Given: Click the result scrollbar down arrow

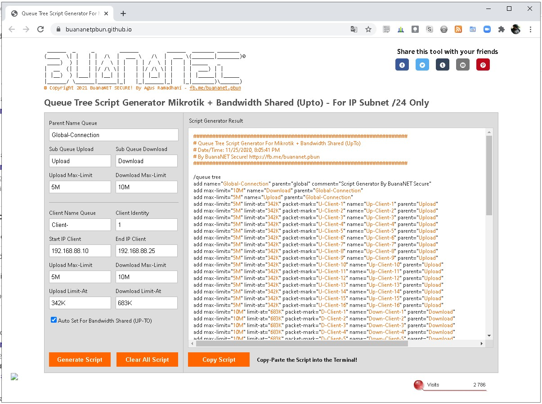Looking at the screenshot, I should coord(489,335).
